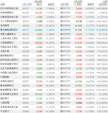Viewport: 108px width, 113px height.
Task: Click the A股現價(人民幣) column header
Action: point(78,3)
